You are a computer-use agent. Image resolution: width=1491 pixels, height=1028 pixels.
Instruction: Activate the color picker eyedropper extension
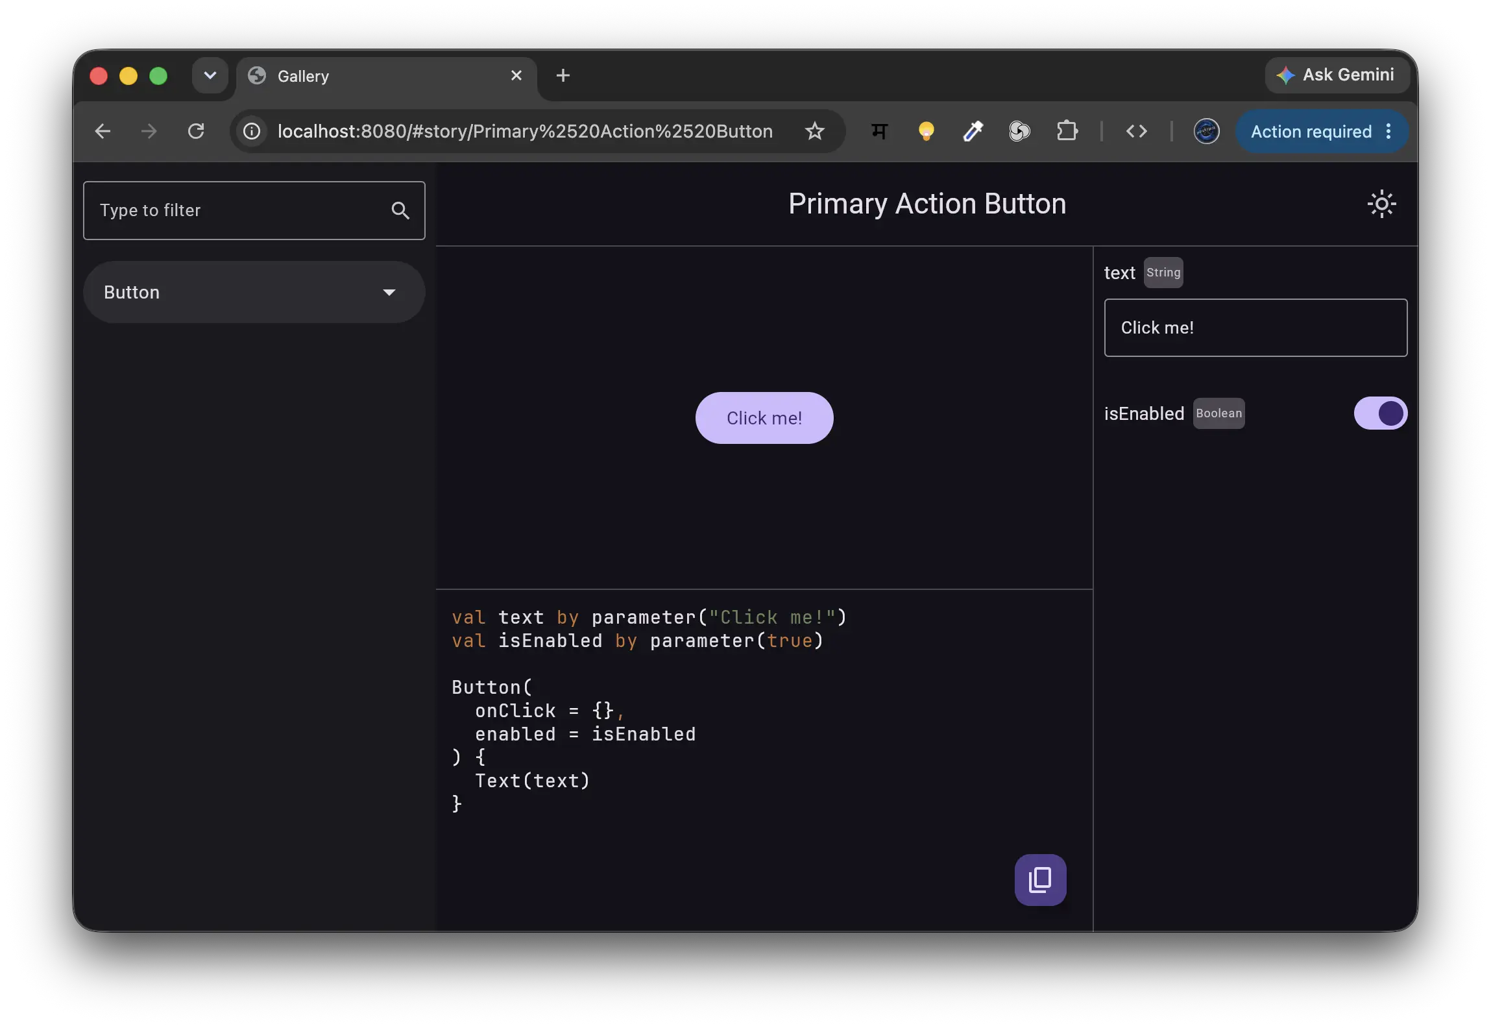(973, 131)
